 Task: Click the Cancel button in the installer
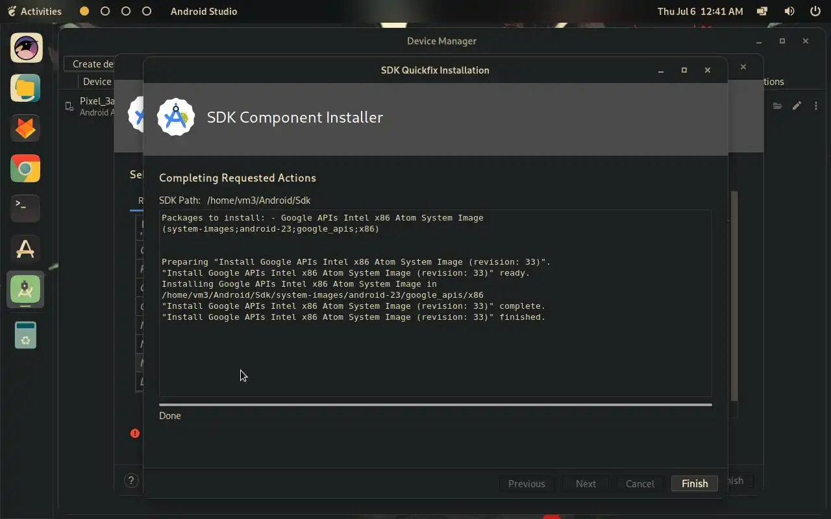(639, 483)
